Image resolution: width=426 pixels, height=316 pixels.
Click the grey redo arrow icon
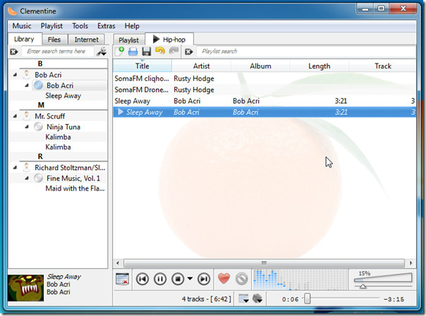pos(174,51)
